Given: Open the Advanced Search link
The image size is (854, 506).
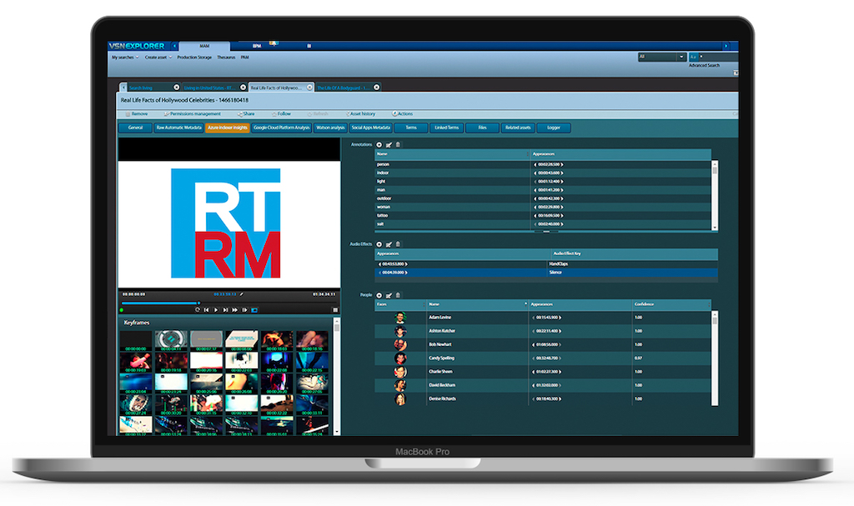Looking at the screenshot, I should 704,65.
